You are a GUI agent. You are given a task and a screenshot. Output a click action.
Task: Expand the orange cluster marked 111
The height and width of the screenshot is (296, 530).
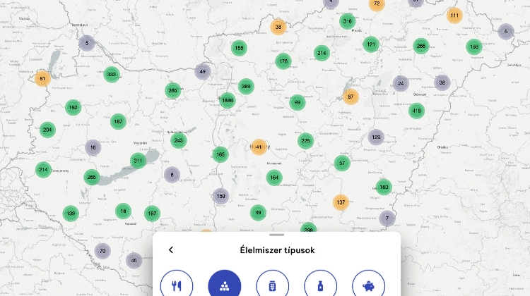(x=454, y=16)
